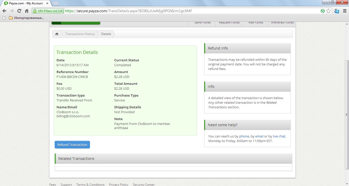Click the date 6/14/2013 8:15:17 AM
The height and width of the screenshot is (186, 349).
point(73,65)
